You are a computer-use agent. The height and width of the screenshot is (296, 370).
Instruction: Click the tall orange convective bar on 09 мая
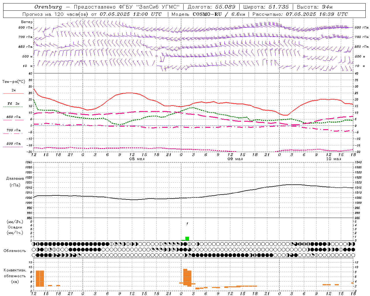(x=187, y=278)
